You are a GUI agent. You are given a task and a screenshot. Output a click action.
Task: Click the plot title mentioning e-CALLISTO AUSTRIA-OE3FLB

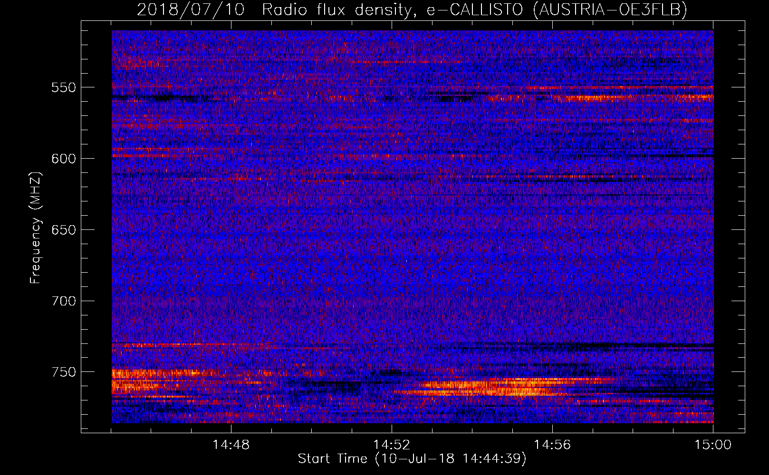[412, 9]
